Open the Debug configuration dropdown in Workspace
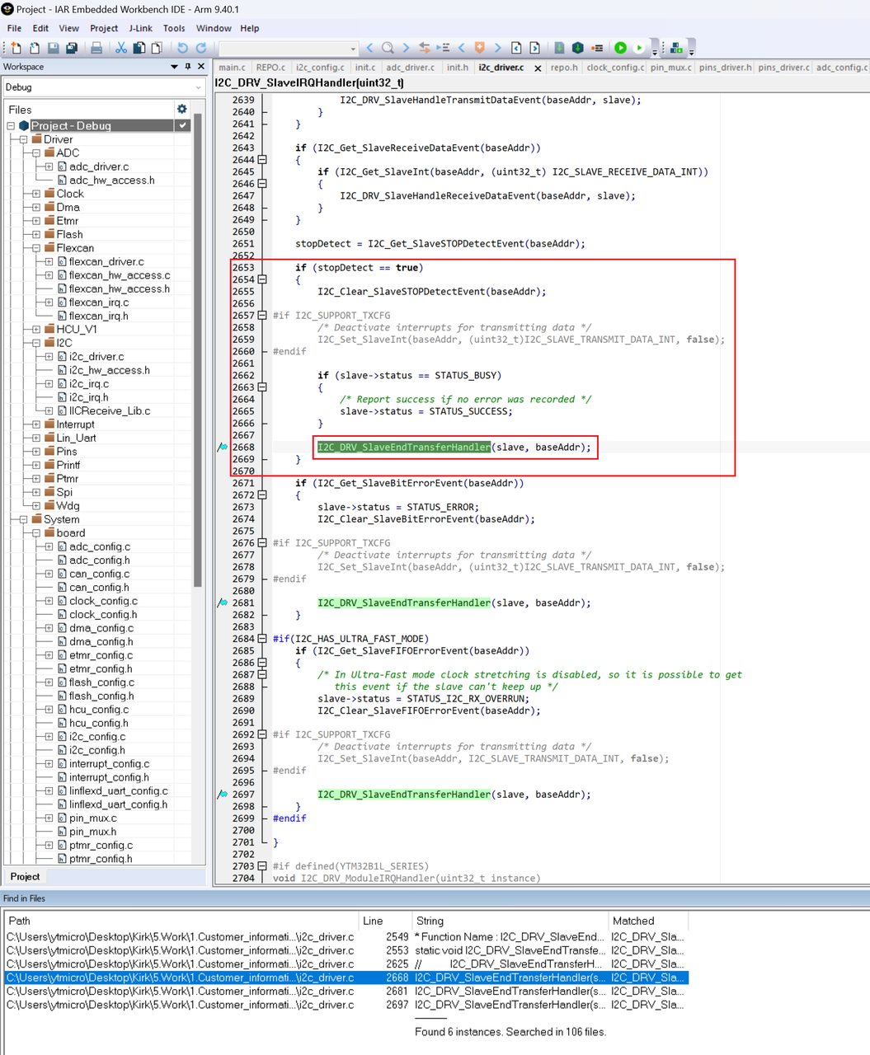870x1055 pixels. pos(197,87)
